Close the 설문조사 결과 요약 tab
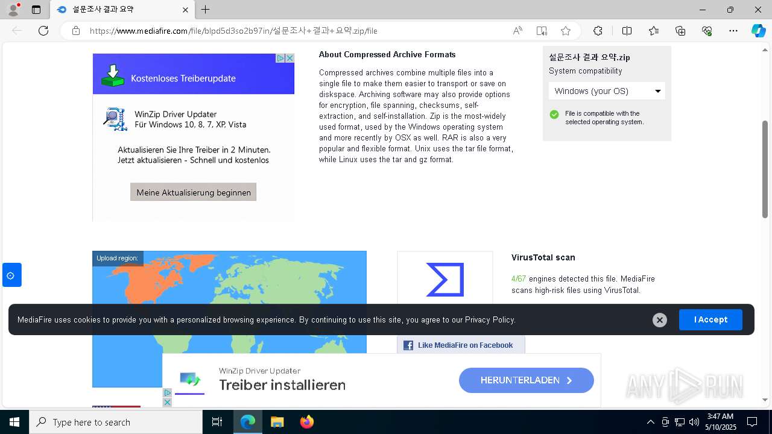This screenshot has width=772, height=434. pyautogui.click(x=186, y=10)
